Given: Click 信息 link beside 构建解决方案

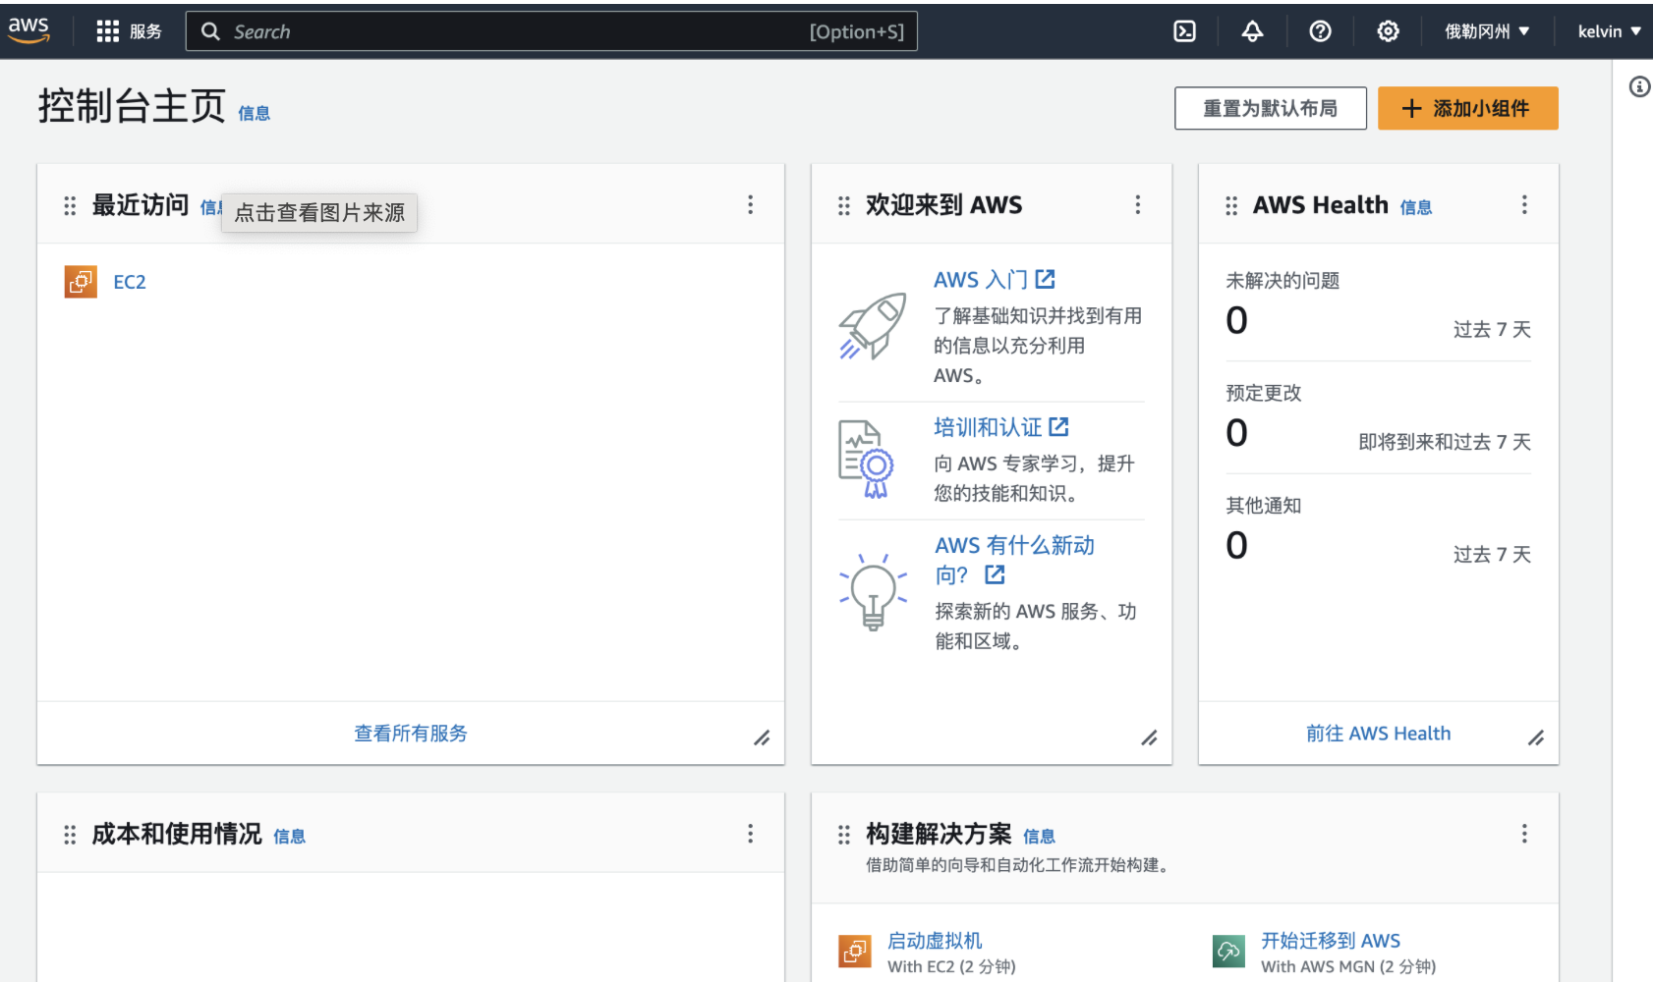Looking at the screenshot, I should 1039,837.
